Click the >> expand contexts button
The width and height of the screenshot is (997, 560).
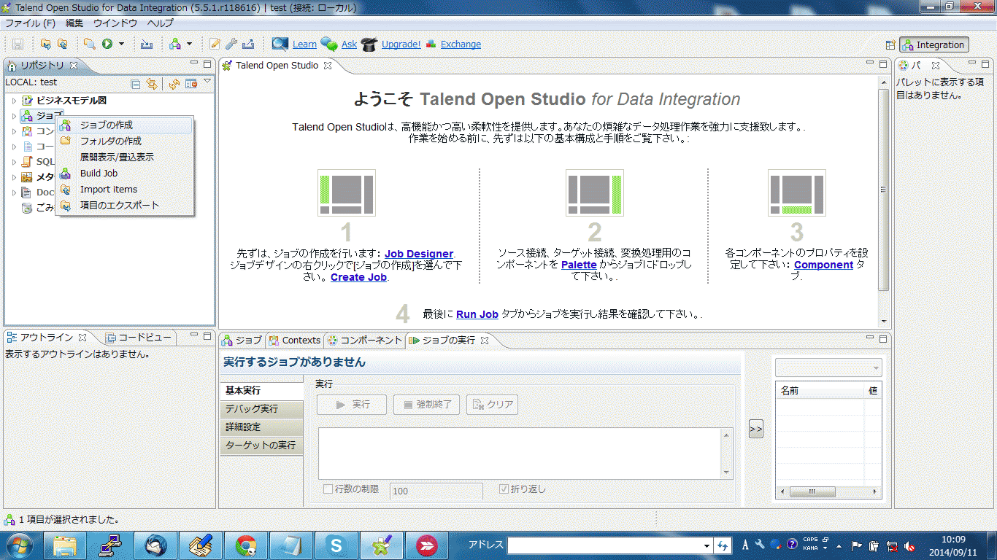click(x=756, y=429)
